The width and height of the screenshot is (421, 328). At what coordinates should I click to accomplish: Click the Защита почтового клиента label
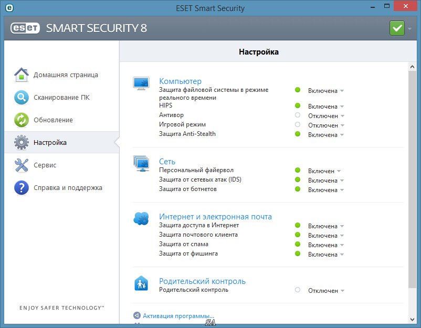point(198,235)
